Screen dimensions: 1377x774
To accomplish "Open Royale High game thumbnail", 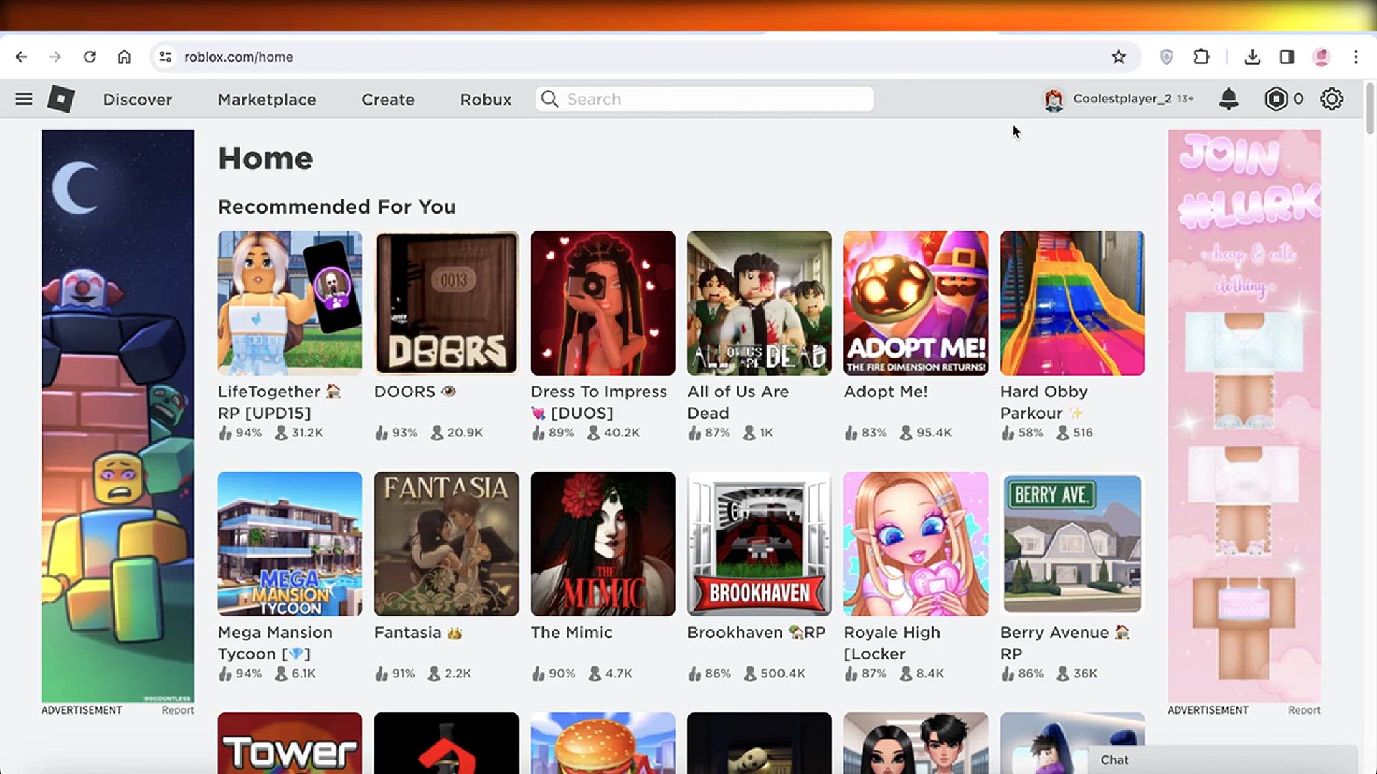I will click(x=916, y=544).
